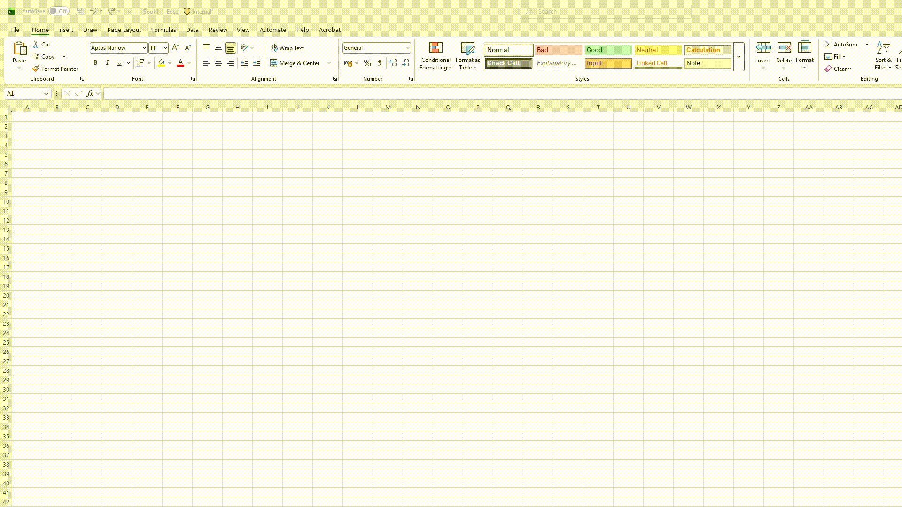Image resolution: width=902 pixels, height=507 pixels.
Task: Apply fill color with paint bucket icon
Action: coord(161,63)
